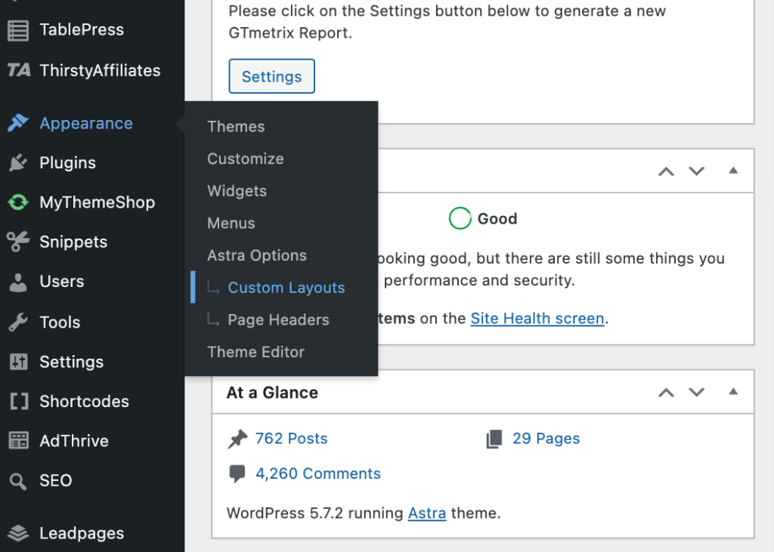Open Theme Editor from the submenu
This screenshot has height=552, width=774.
(x=255, y=352)
